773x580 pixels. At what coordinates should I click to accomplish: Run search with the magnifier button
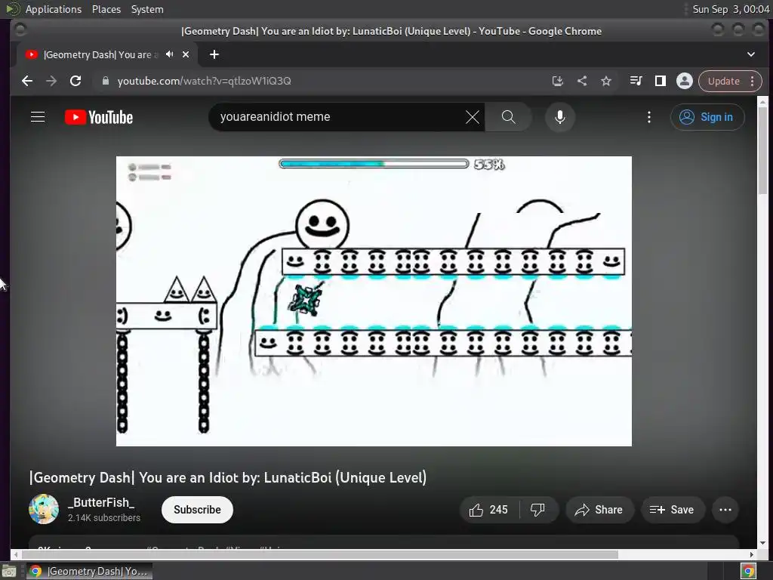508,117
